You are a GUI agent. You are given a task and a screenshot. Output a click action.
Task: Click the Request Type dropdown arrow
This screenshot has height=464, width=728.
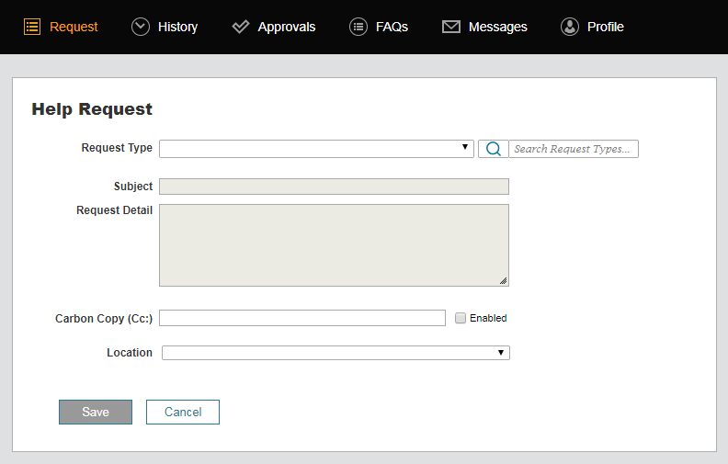click(x=466, y=148)
